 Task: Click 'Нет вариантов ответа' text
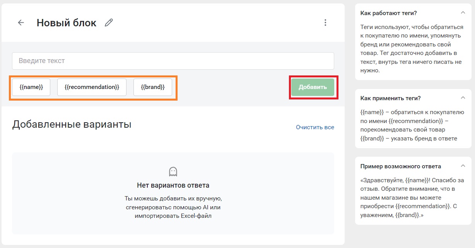pyautogui.click(x=173, y=185)
